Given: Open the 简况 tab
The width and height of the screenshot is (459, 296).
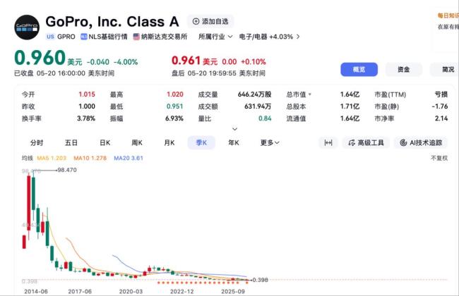Looking at the screenshot, I should [x=445, y=70].
